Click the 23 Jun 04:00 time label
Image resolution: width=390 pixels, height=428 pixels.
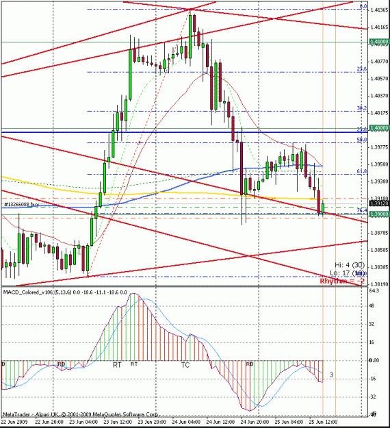click(x=83, y=422)
